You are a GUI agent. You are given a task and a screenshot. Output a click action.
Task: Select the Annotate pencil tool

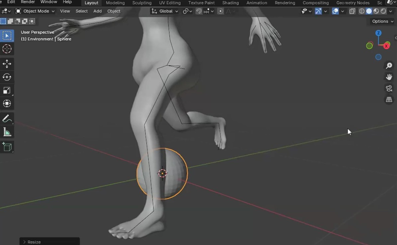[7, 119]
